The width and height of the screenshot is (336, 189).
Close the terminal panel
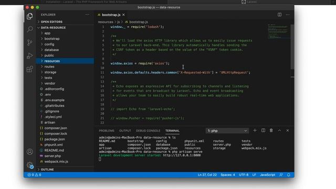pyautogui.click(x=288, y=130)
